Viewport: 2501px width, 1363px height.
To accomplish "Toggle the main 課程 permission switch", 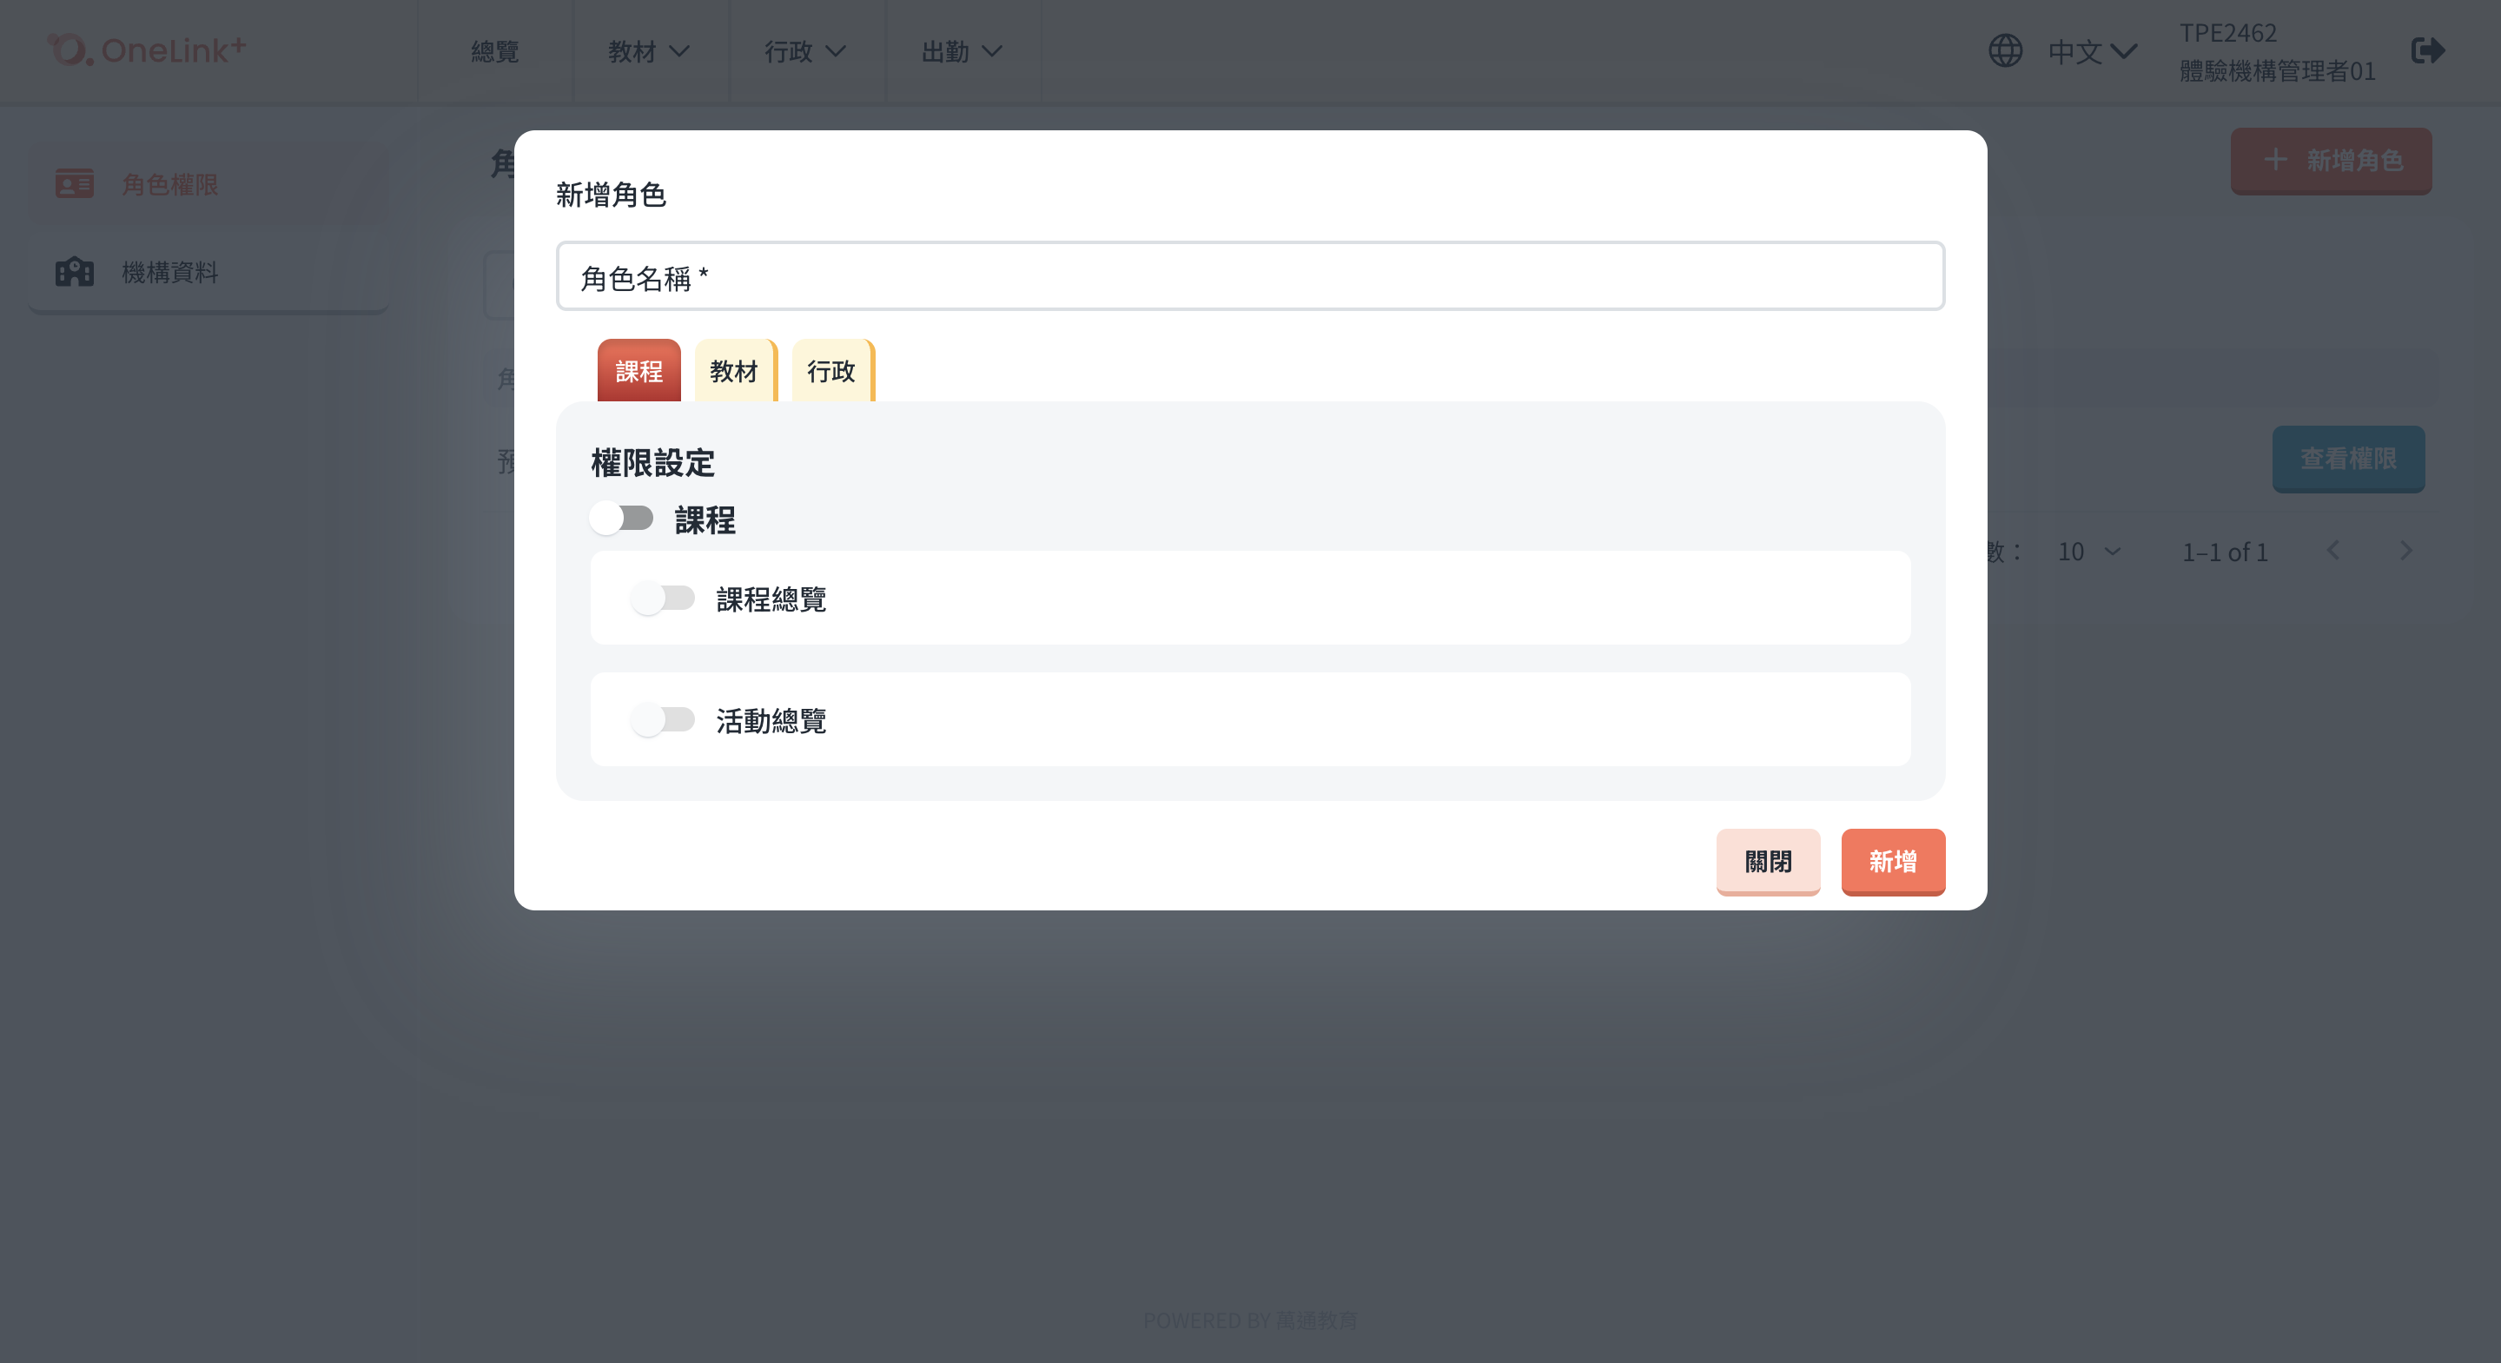I will coord(621,519).
